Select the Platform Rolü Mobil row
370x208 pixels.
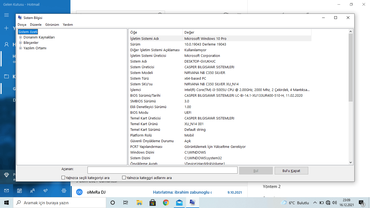pos(220,135)
